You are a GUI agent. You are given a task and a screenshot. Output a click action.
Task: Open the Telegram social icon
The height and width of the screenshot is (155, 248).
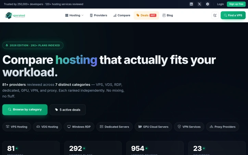pos(208,4)
